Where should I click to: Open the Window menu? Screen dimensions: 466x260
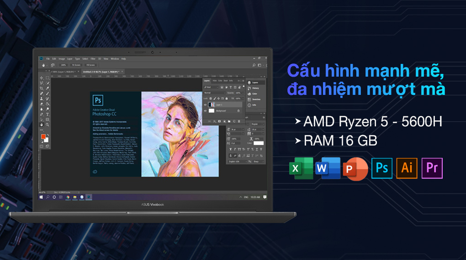[115, 59]
